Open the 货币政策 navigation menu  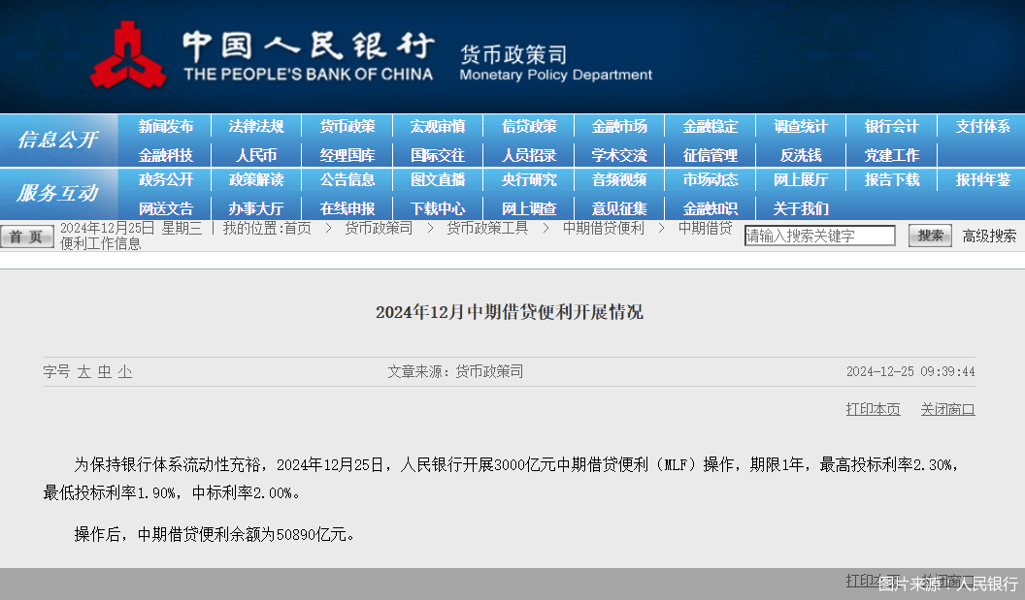pos(347,126)
